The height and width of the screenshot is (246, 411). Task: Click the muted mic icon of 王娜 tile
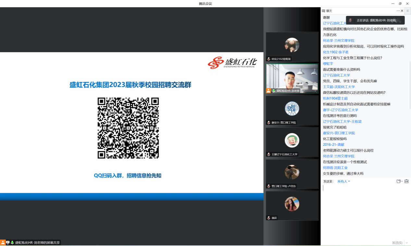pyautogui.click(x=269, y=154)
